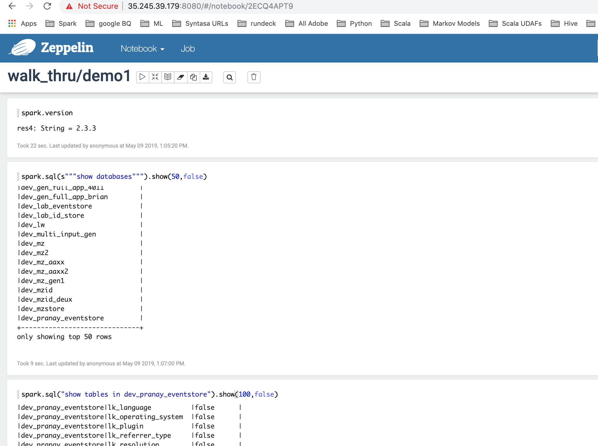Open the Scala UDAFs bookmark folder
The width and height of the screenshot is (598, 446).
[515, 24]
